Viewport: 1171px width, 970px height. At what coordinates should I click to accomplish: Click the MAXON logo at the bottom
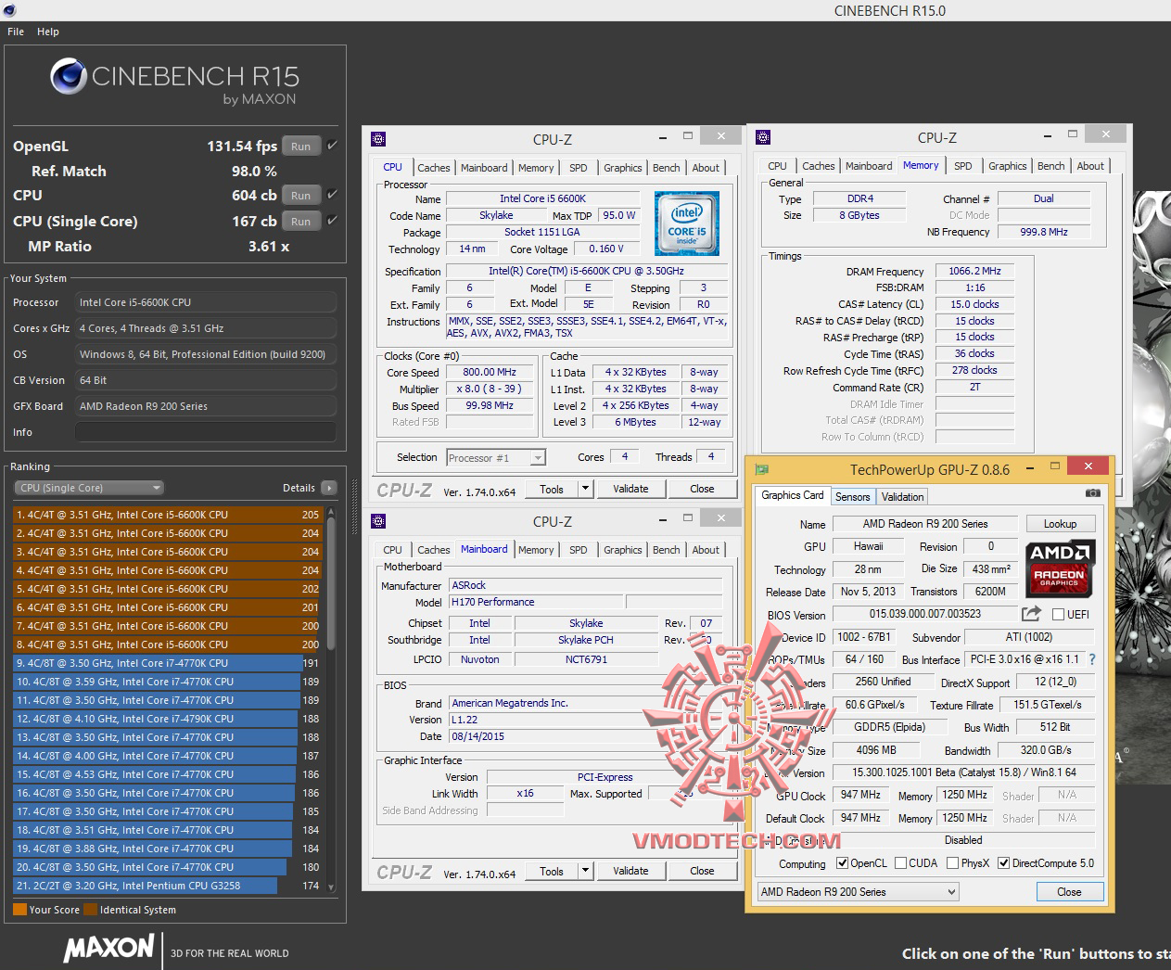[x=108, y=948]
